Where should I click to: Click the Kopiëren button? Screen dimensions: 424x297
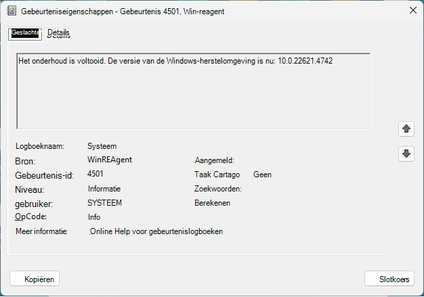35,279
